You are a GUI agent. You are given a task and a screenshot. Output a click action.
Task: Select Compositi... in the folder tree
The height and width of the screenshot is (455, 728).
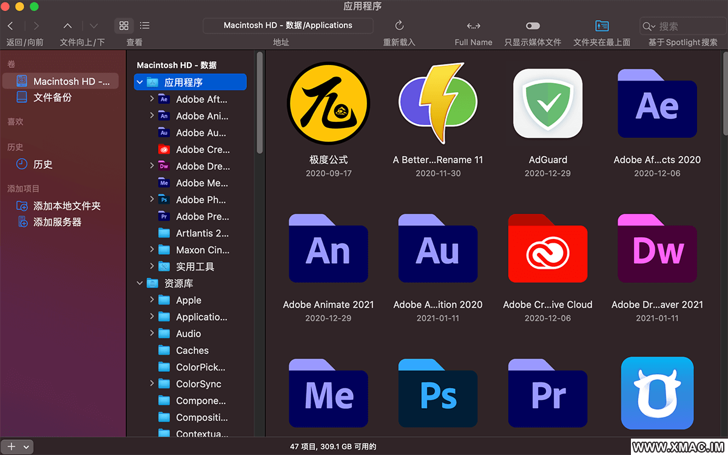pos(193,417)
